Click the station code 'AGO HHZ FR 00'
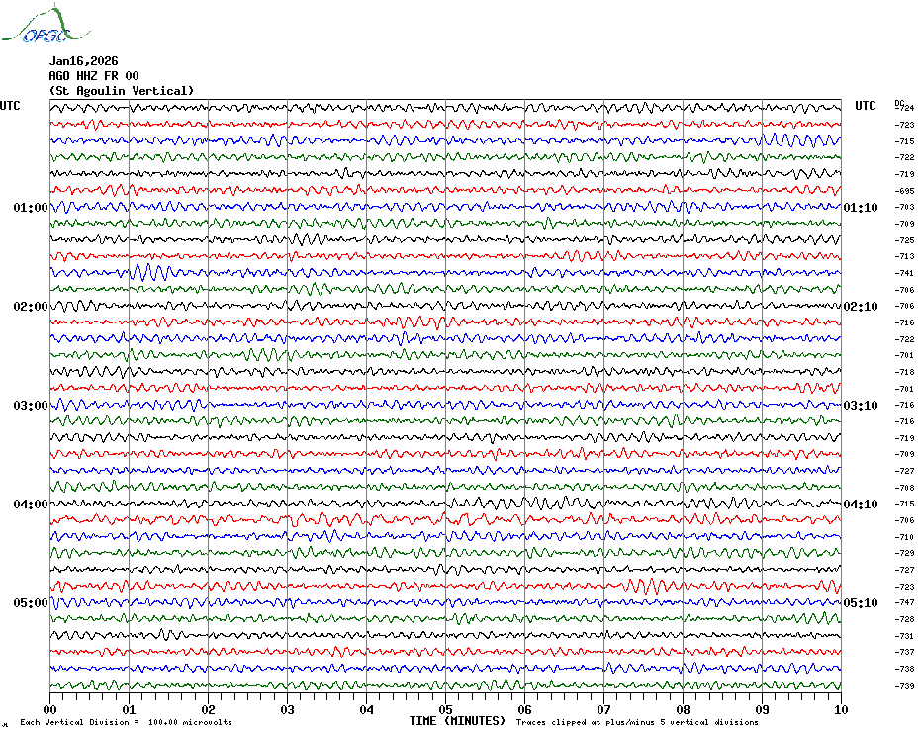The width and height of the screenshot is (920, 736). point(94,76)
